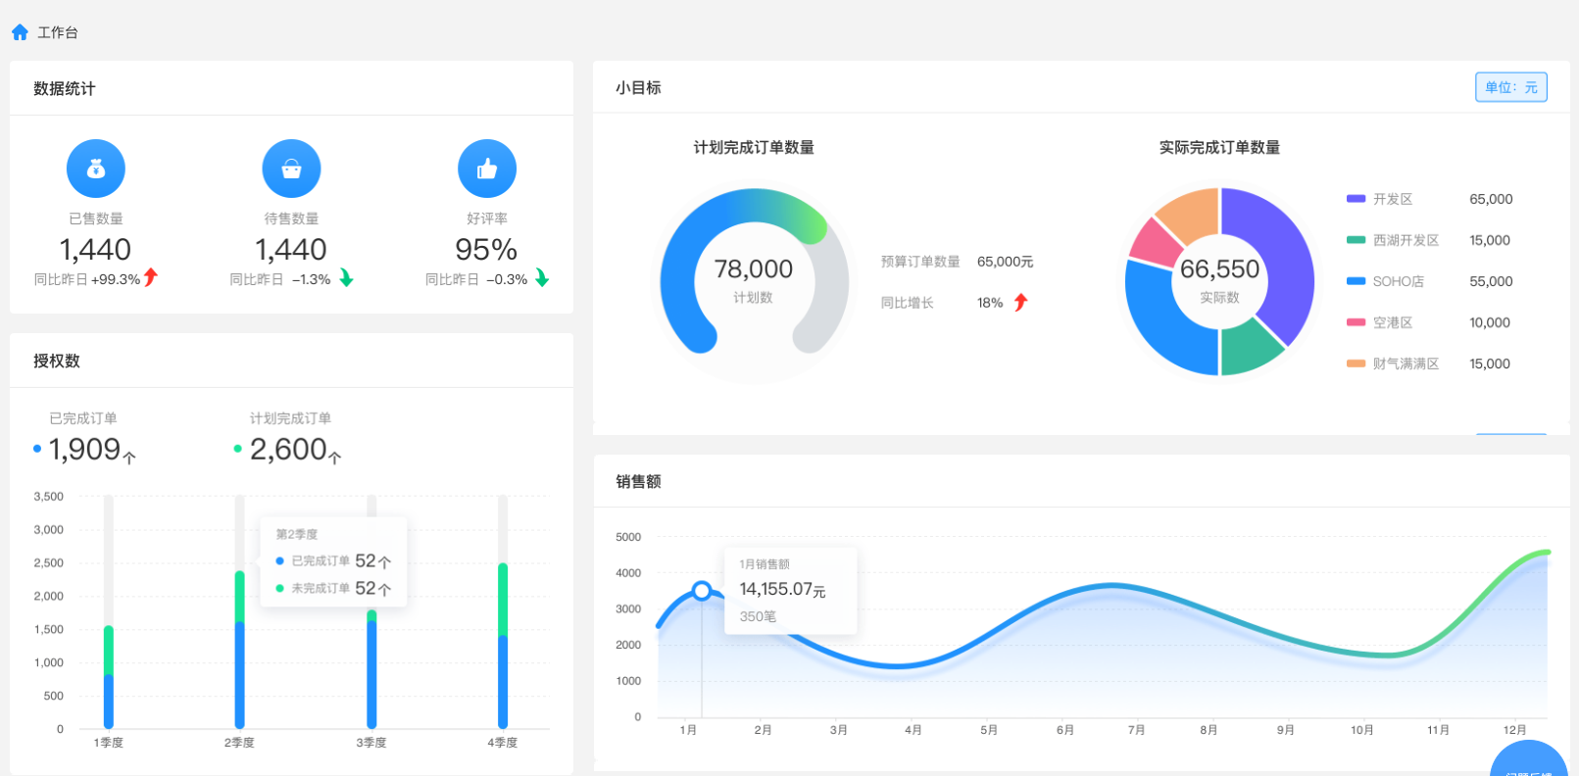Click the 4季度 bar in 授权数 chart

(503, 646)
